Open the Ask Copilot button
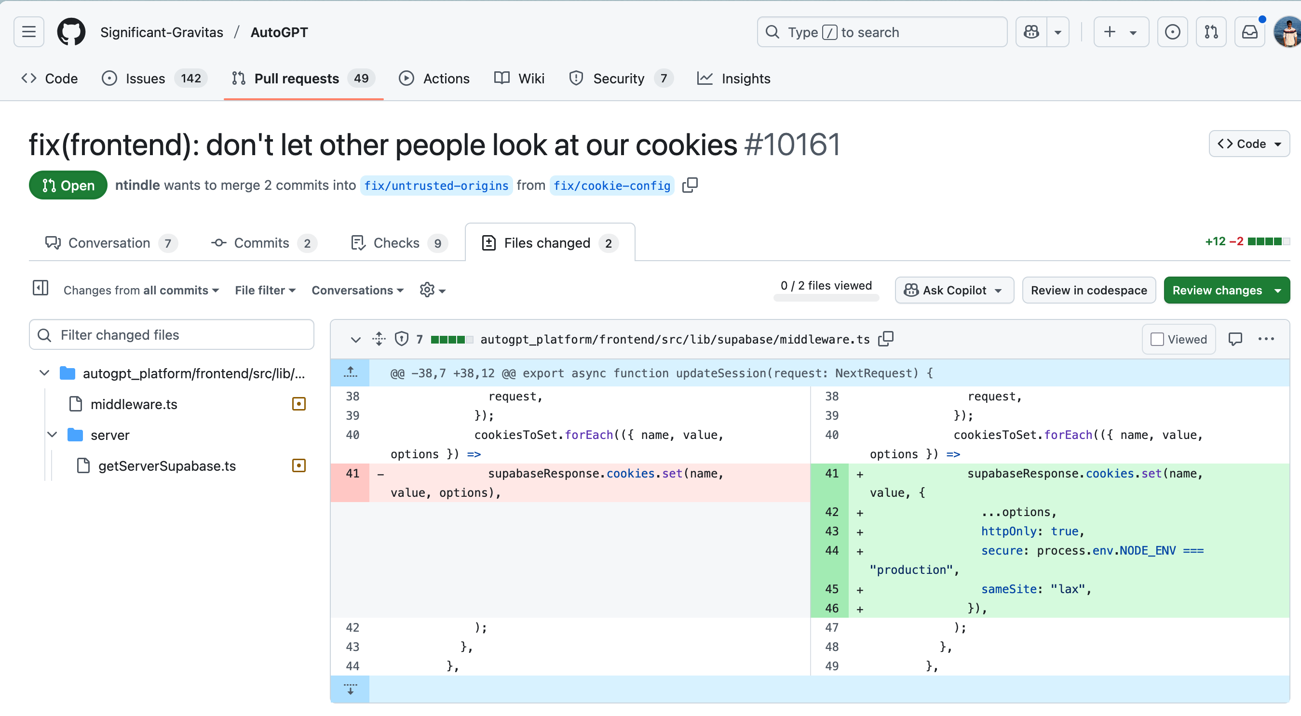 [x=954, y=290]
